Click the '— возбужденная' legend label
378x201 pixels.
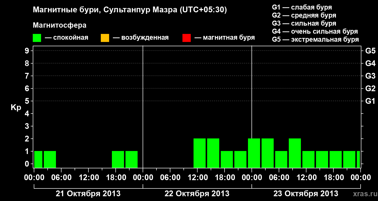[x=141, y=38]
